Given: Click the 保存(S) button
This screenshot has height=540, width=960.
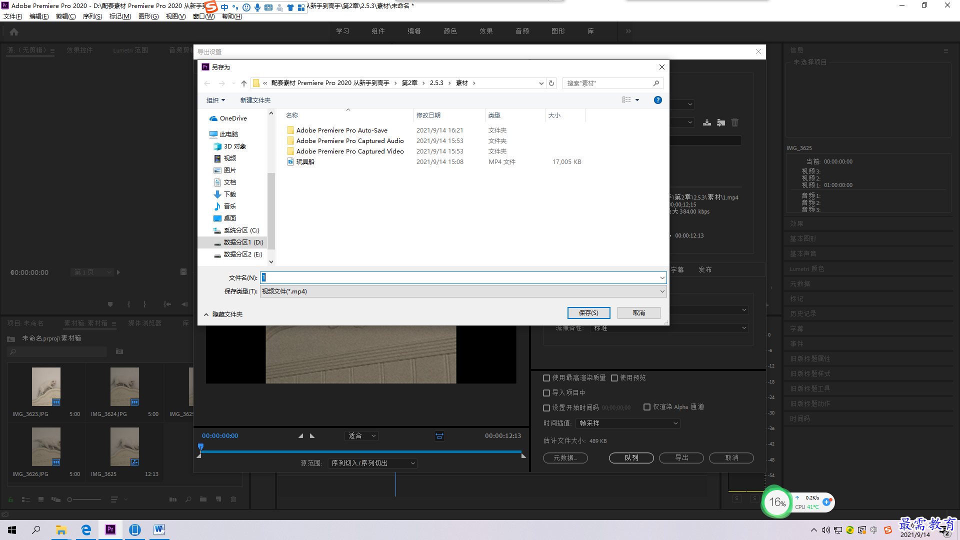Looking at the screenshot, I should point(588,313).
